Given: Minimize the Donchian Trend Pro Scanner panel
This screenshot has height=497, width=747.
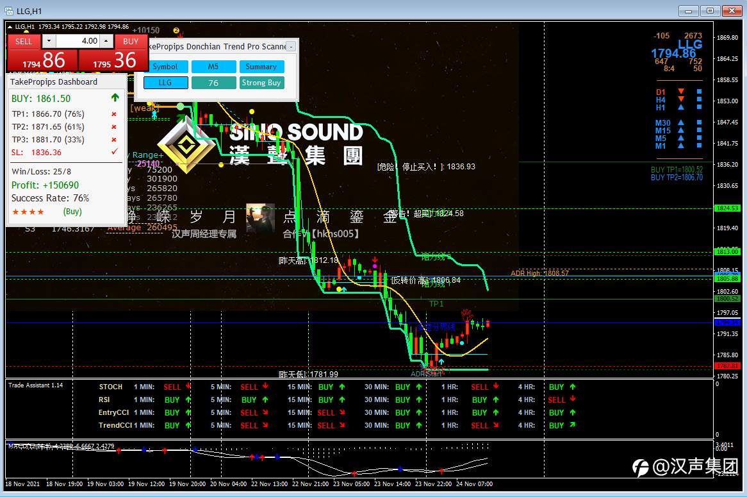Looking at the screenshot, I should (291, 46).
